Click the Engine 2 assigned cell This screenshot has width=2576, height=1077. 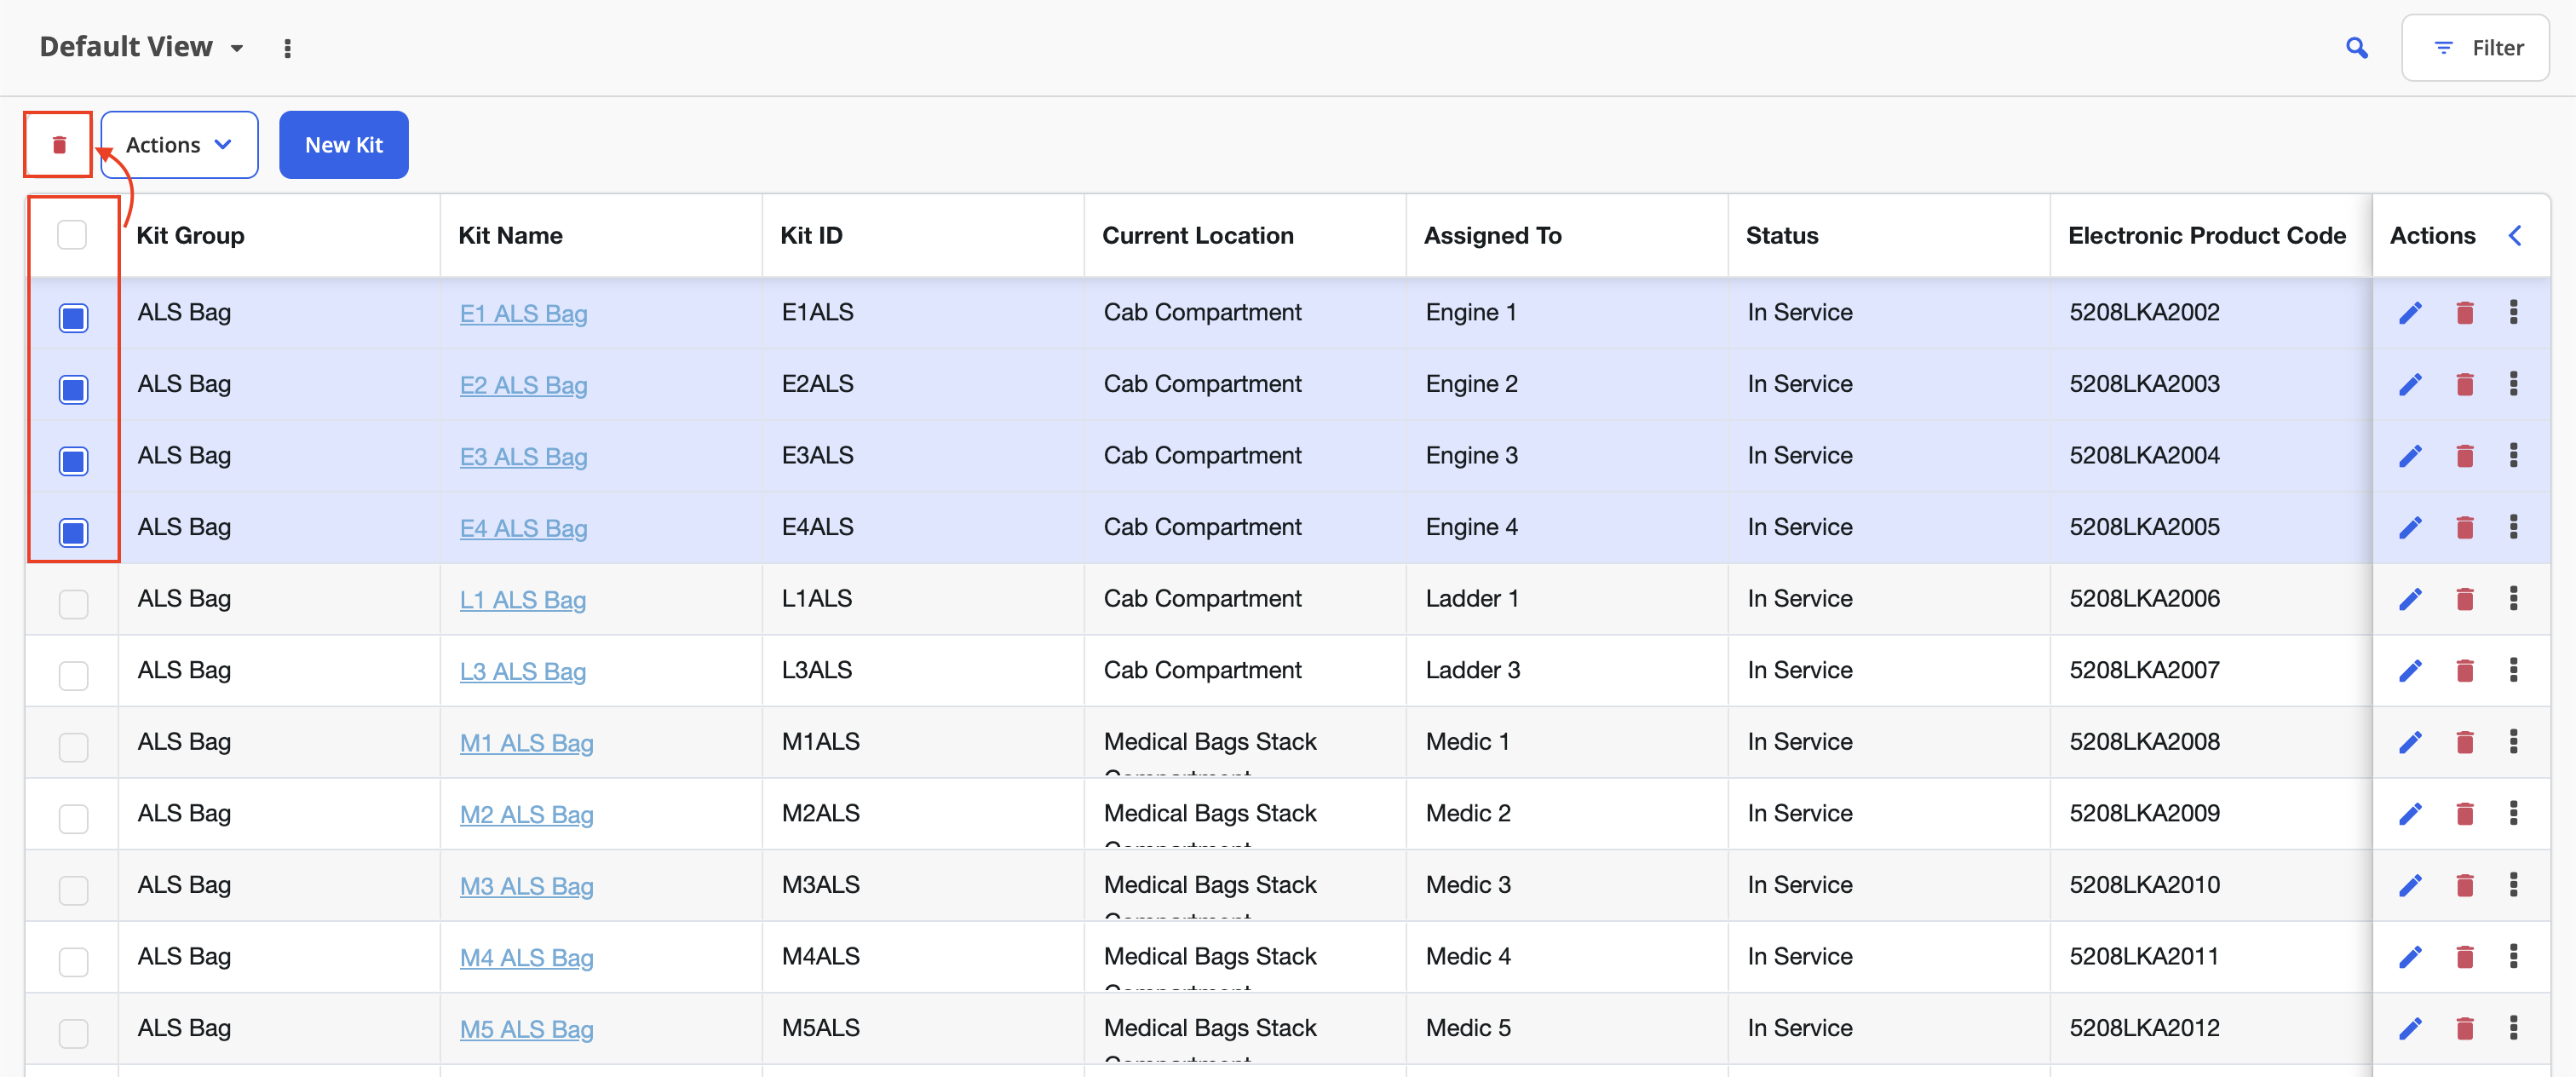[1471, 384]
